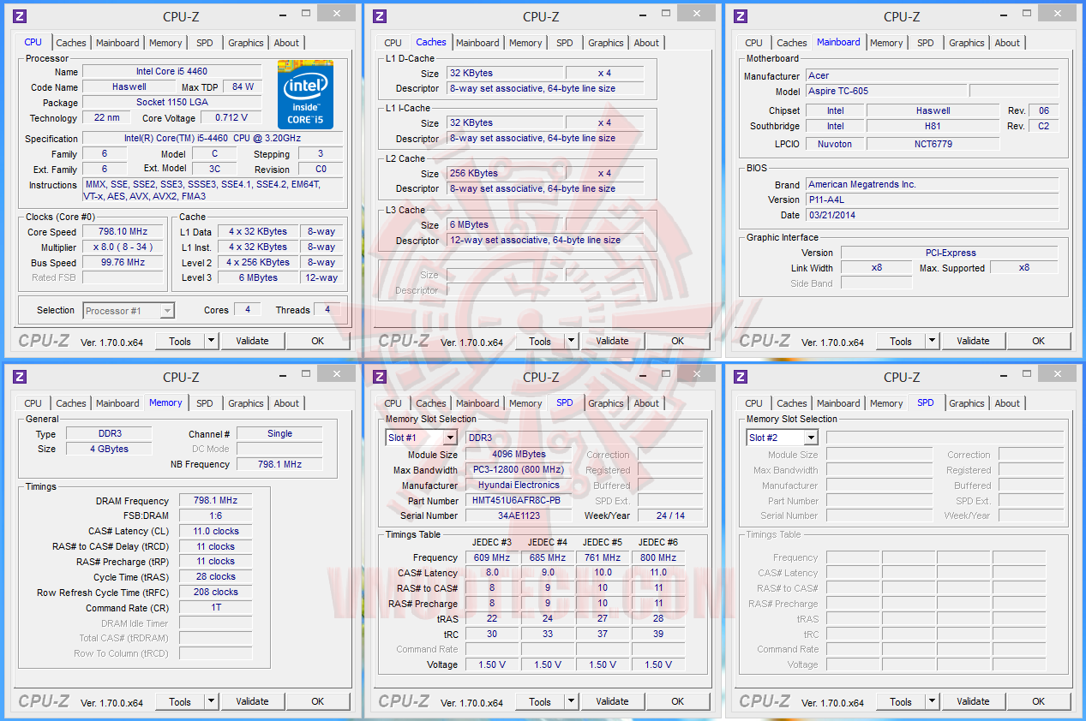Click the CPU-Z logo icon in the CPU tab window title bar

[x=21, y=16]
